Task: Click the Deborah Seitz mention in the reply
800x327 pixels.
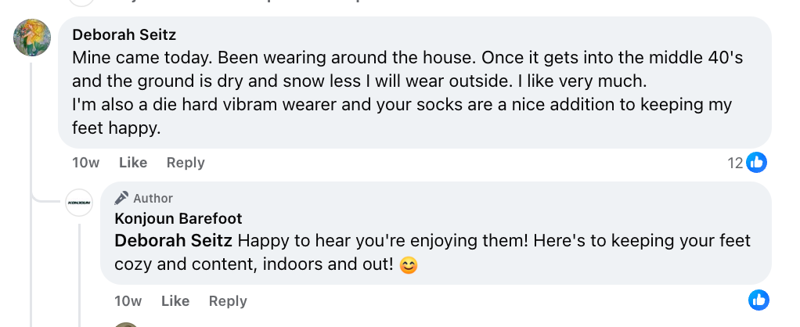Action: (x=173, y=241)
